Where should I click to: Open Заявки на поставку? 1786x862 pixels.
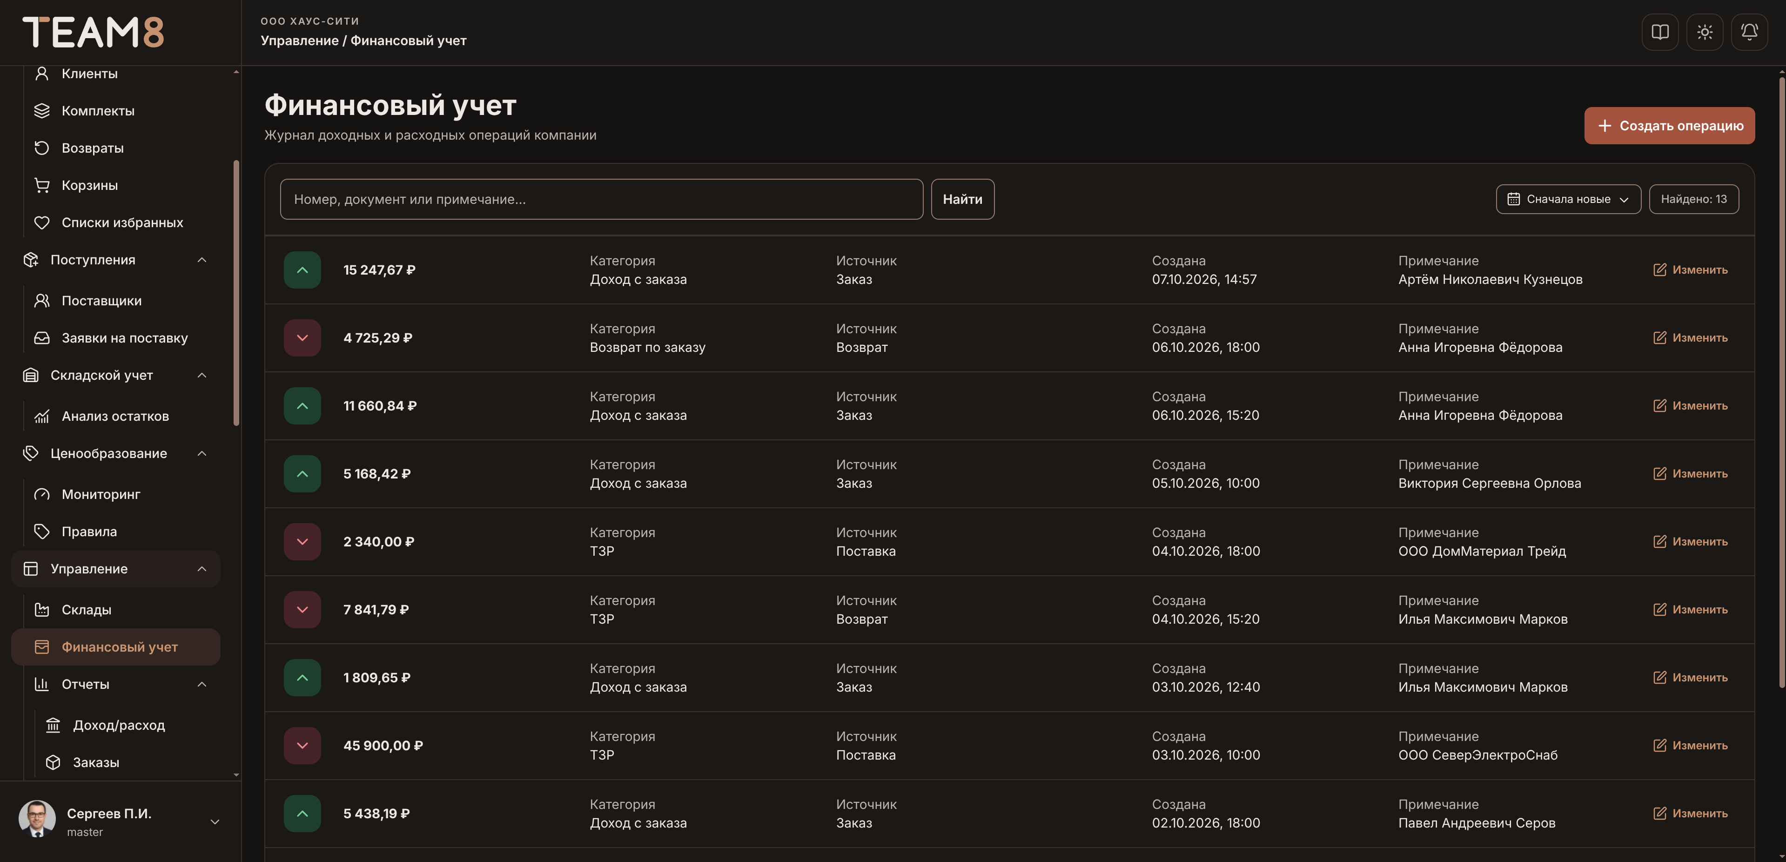[116, 338]
